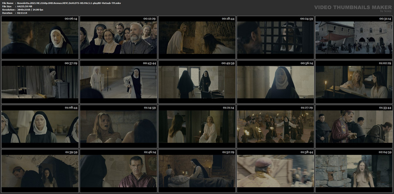
Task: Click the frame stamped 01:46:14
Action: pos(118,171)
